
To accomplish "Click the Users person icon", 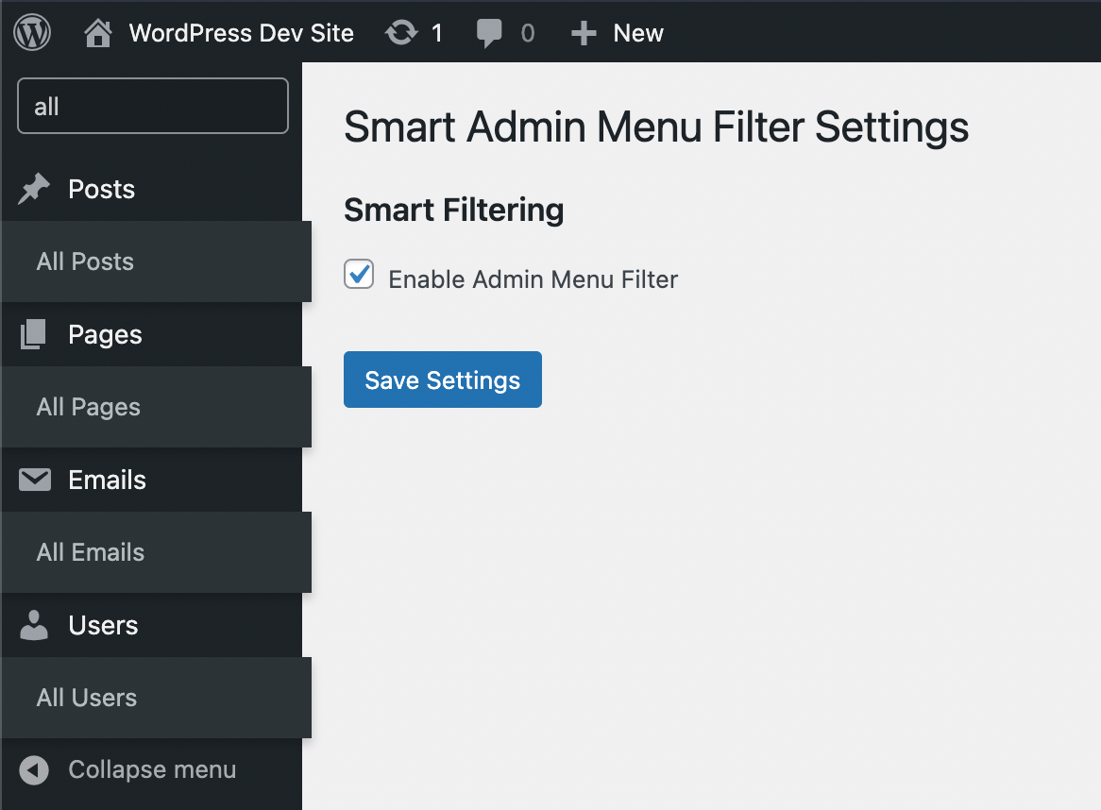I will point(34,625).
